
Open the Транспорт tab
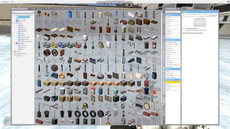[x=56, y=9]
